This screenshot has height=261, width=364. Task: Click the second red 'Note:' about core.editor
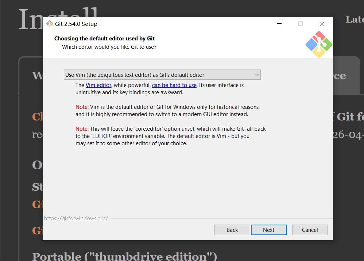click(82, 129)
